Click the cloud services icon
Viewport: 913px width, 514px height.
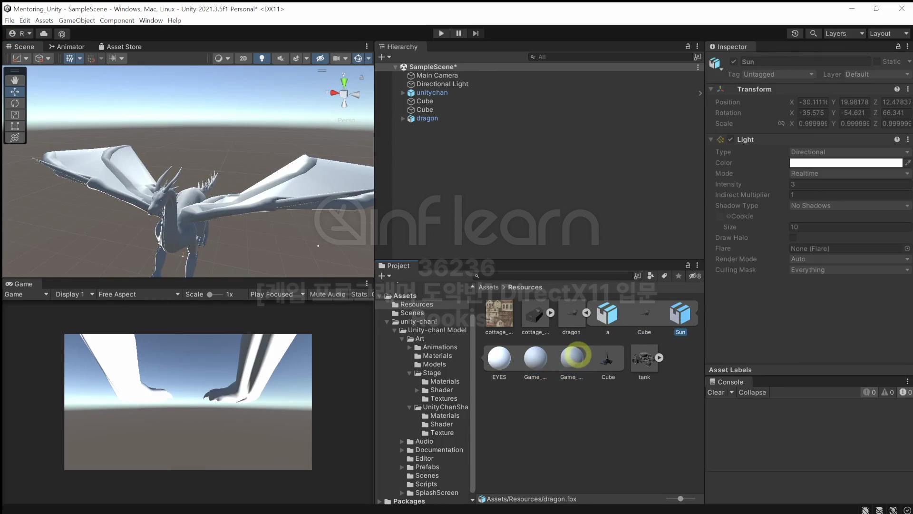point(44,33)
